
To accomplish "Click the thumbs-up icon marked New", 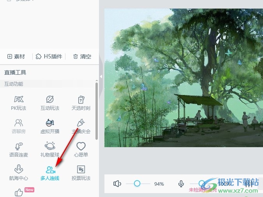I will click(19, 192).
